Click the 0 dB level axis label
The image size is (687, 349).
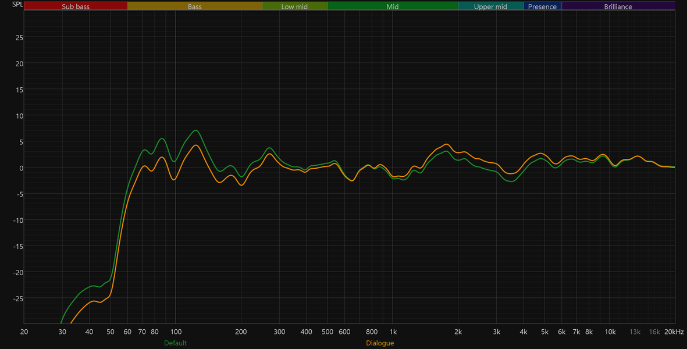click(21, 168)
